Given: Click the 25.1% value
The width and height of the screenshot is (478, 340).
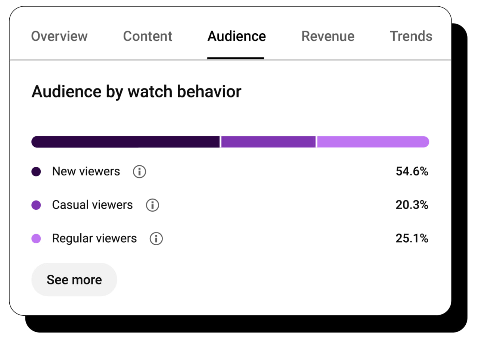Looking at the screenshot, I should click(x=412, y=238).
